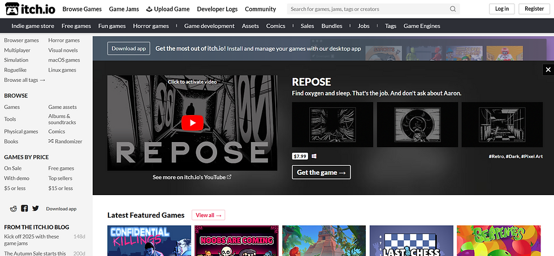Screen dimensions: 554x256
Task: Open Game development section
Action: pyautogui.click(x=209, y=26)
